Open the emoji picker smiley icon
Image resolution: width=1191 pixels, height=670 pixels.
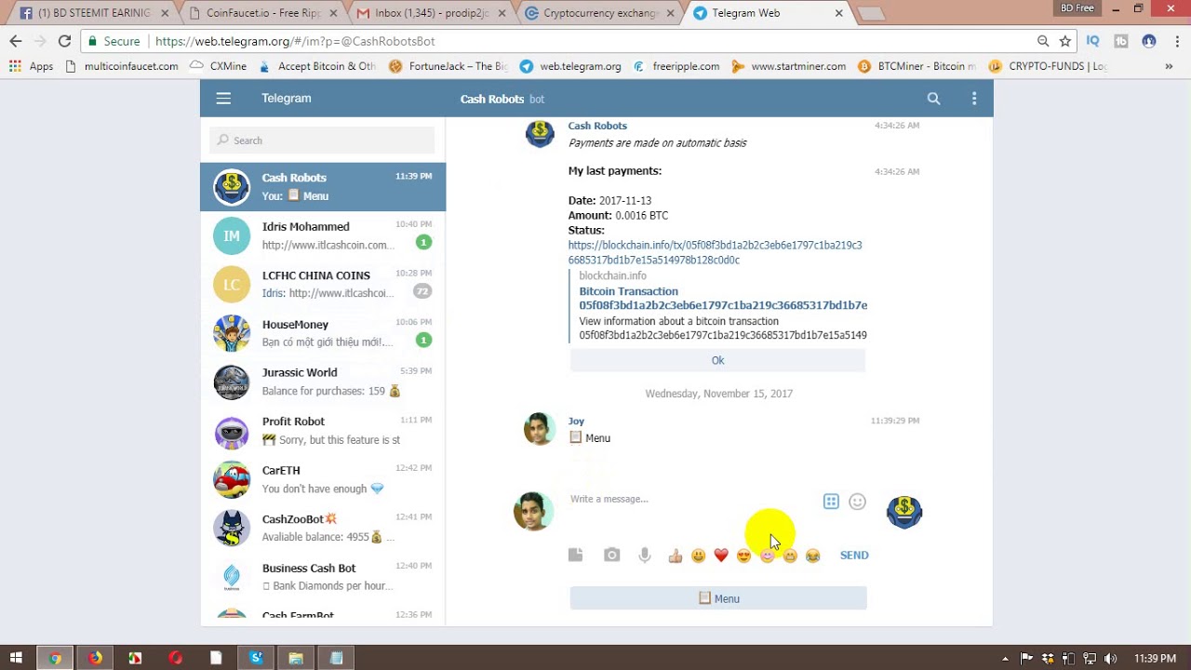click(857, 502)
